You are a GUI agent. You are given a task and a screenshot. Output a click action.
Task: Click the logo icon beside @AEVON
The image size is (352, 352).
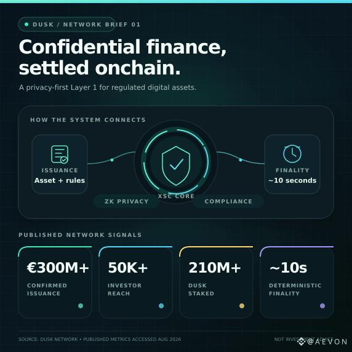[302, 342]
